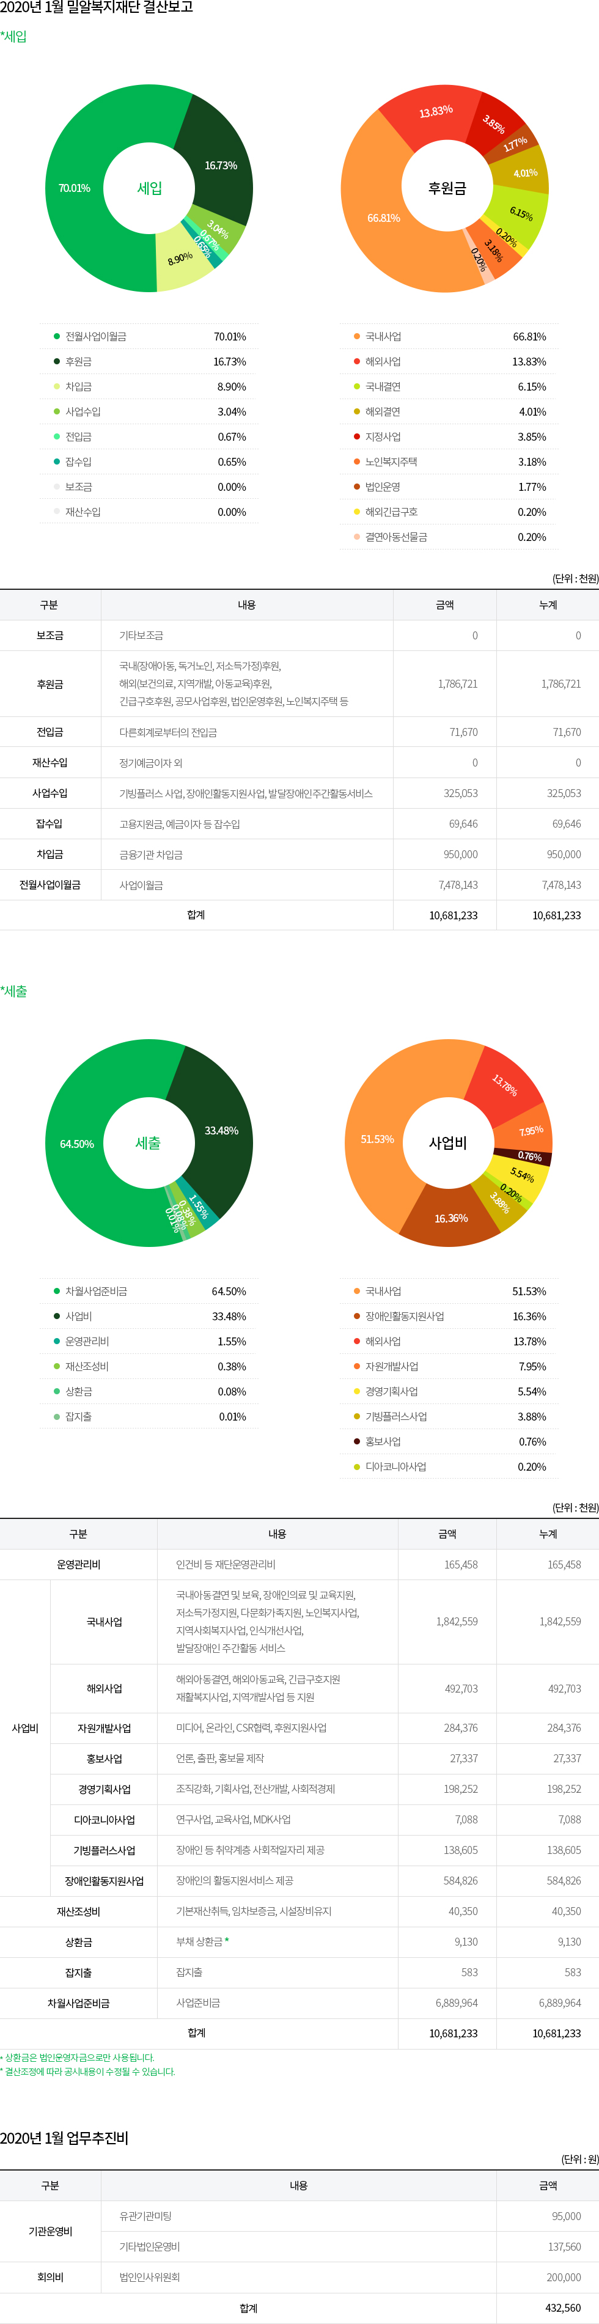Click the 51.53% orange slice in 사업비 chart
This screenshot has width=599, height=2324.
click(x=377, y=1139)
